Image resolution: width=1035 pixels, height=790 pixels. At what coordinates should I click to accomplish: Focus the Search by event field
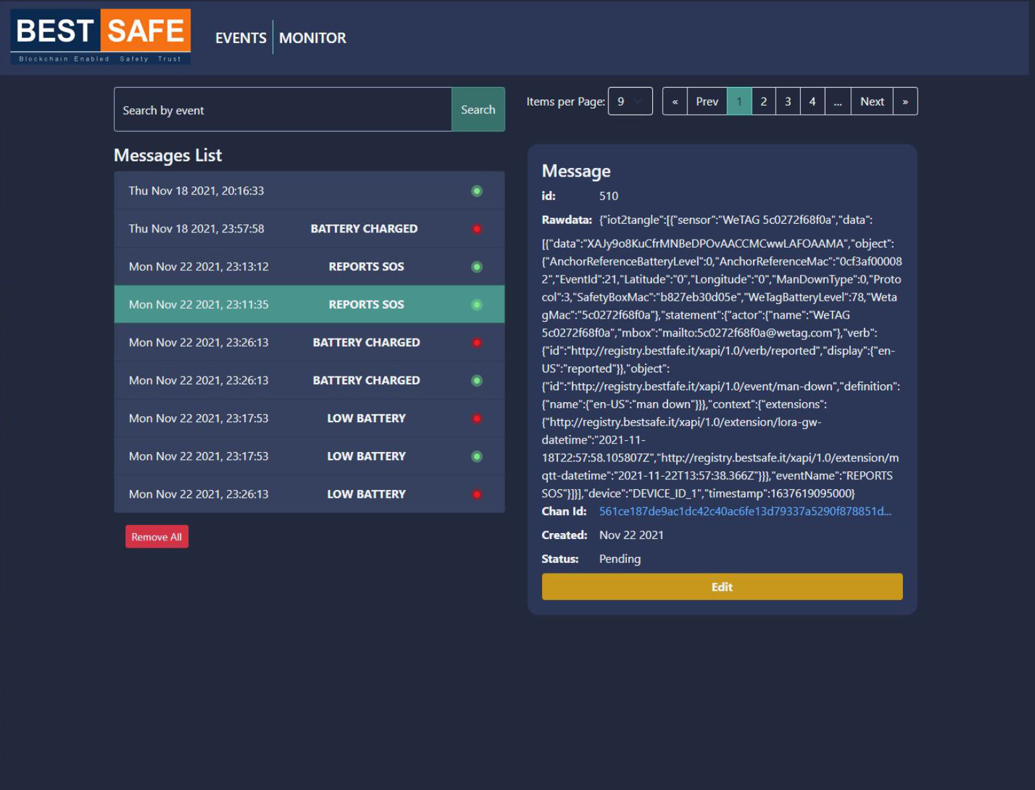click(x=283, y=110)
